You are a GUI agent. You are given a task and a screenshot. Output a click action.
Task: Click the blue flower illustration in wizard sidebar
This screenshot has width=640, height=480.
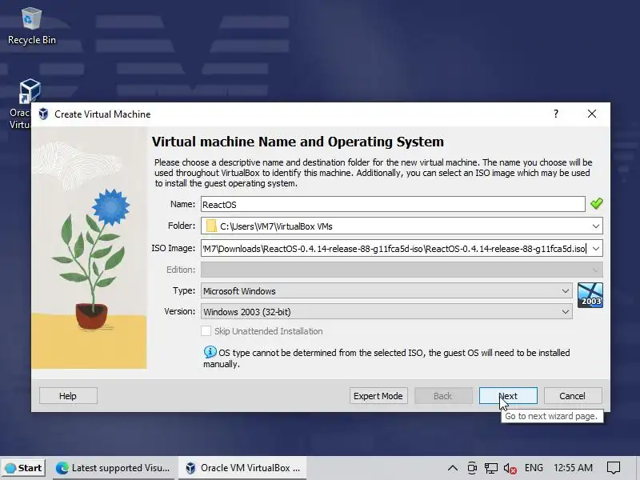(x=110, y=206)
